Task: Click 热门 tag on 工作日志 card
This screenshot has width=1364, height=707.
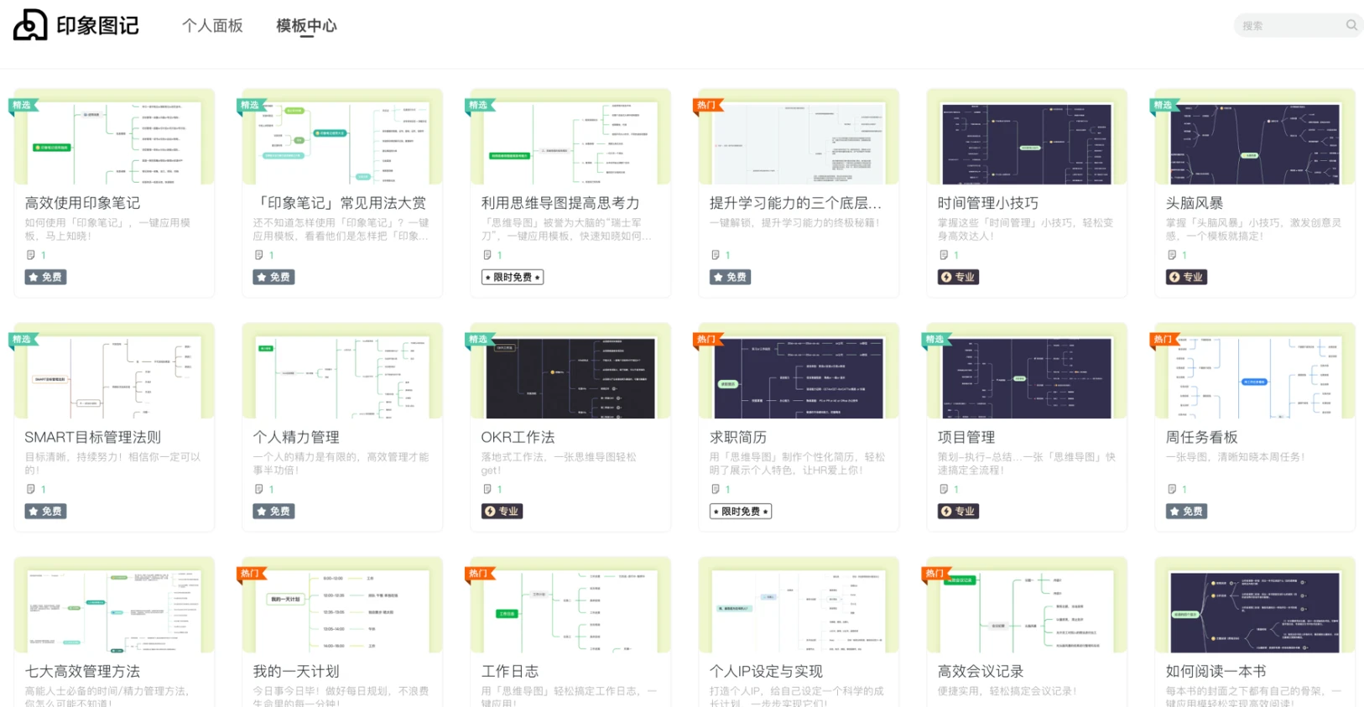Action: 479,573
